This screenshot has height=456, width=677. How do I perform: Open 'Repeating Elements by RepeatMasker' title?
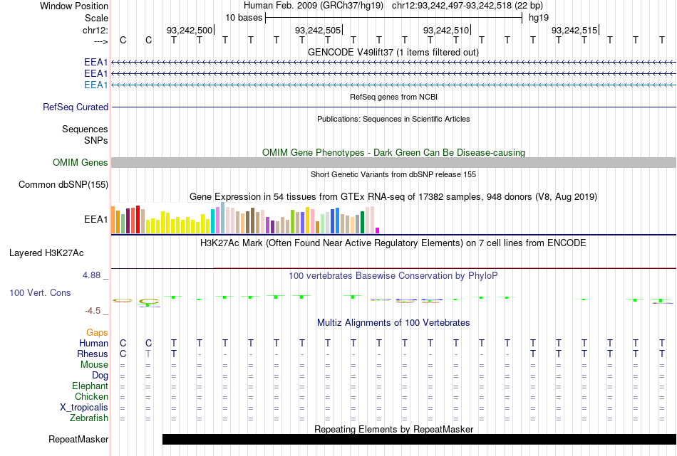tap(393, 429)
